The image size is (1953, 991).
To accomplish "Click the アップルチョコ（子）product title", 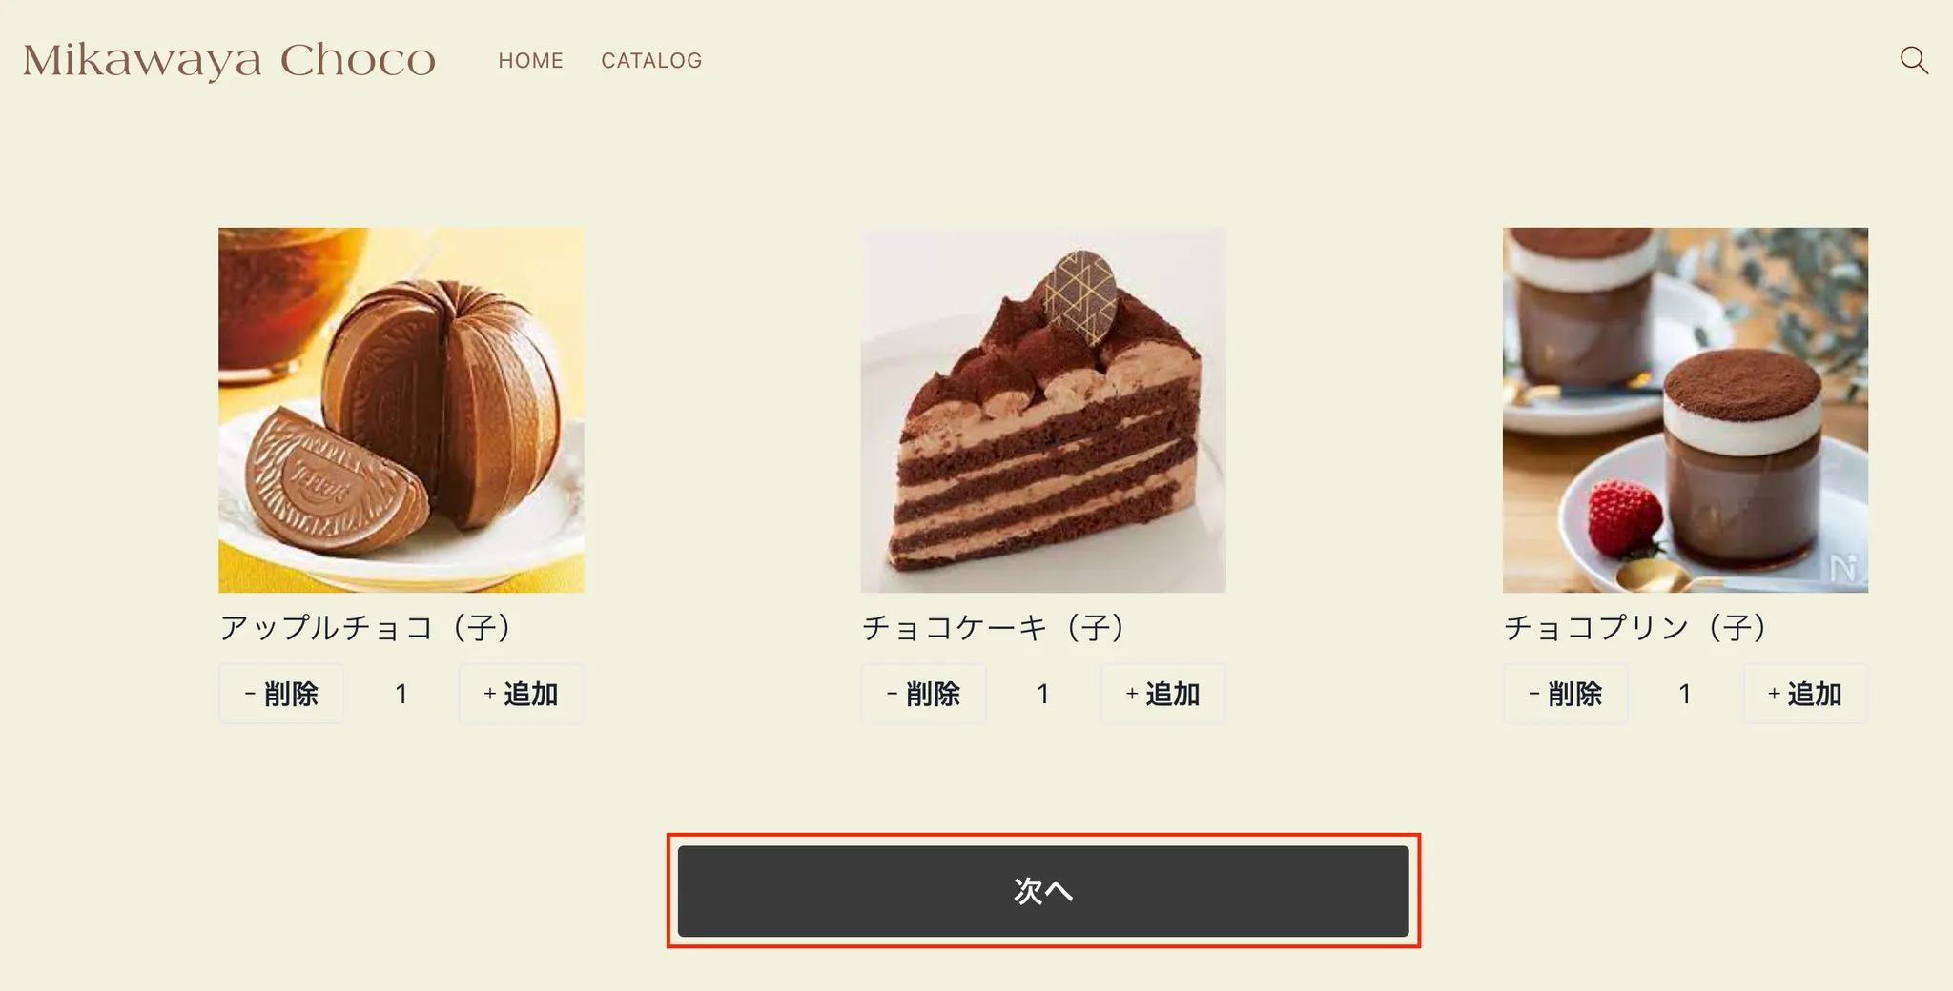I will pyautogui.click(x=368, y=628).
